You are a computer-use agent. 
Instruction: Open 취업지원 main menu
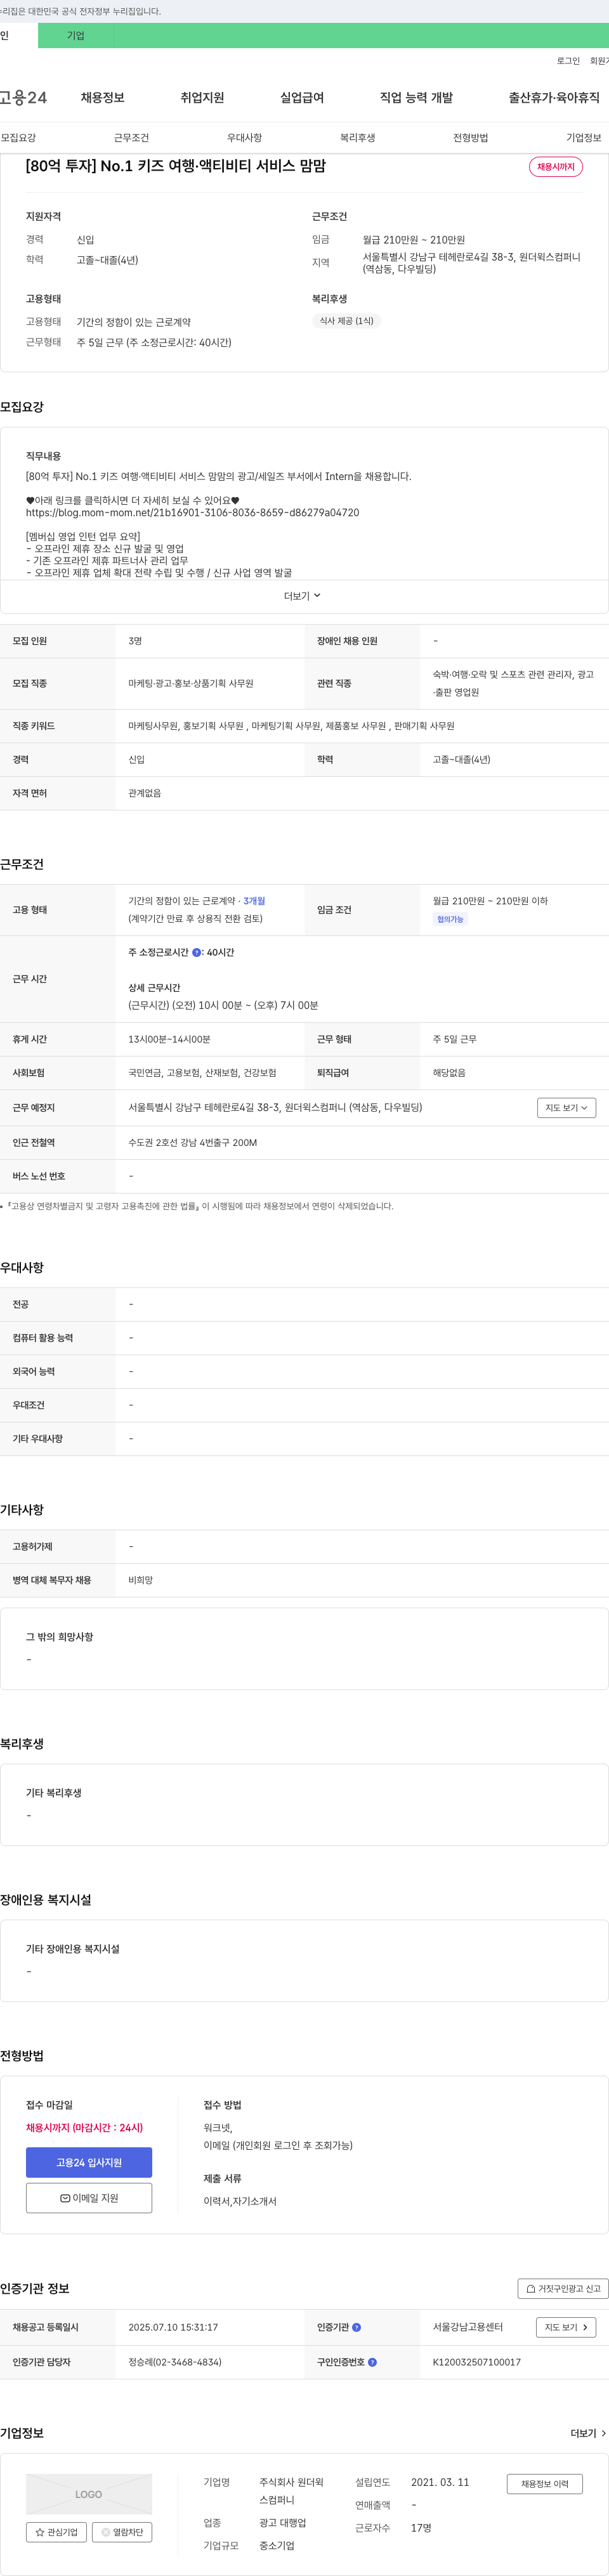tap(202, 98)
